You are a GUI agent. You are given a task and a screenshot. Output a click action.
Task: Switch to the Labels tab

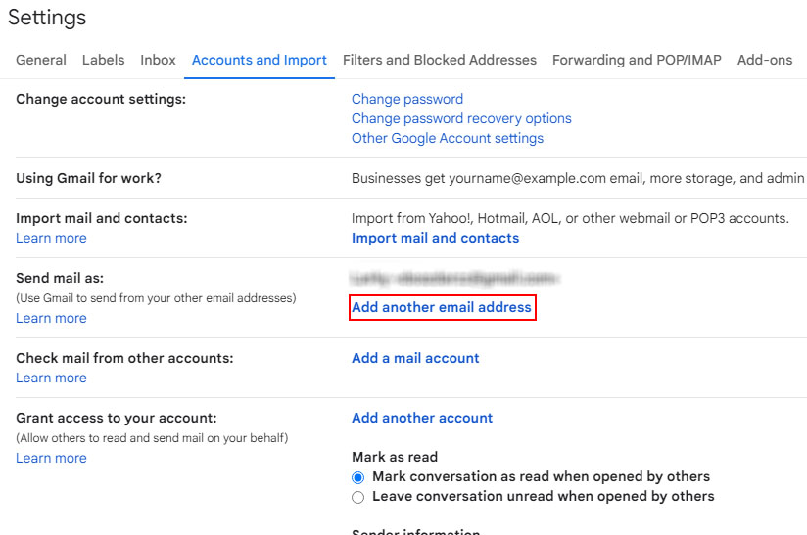pos(103,60)
